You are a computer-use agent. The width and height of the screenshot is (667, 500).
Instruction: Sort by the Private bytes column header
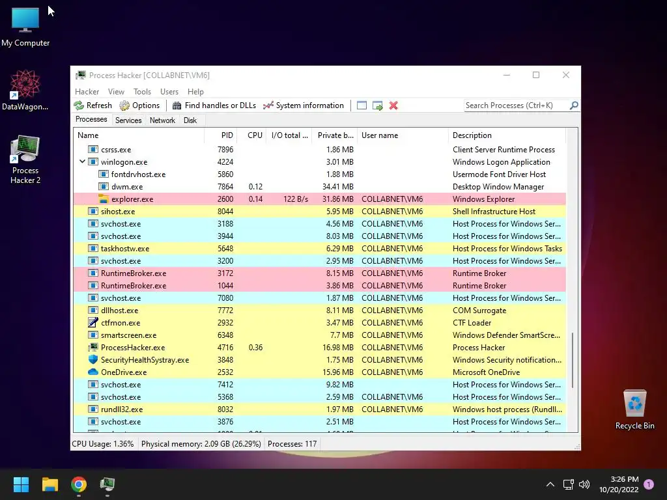pyautogui.click(x=335, y=135)
